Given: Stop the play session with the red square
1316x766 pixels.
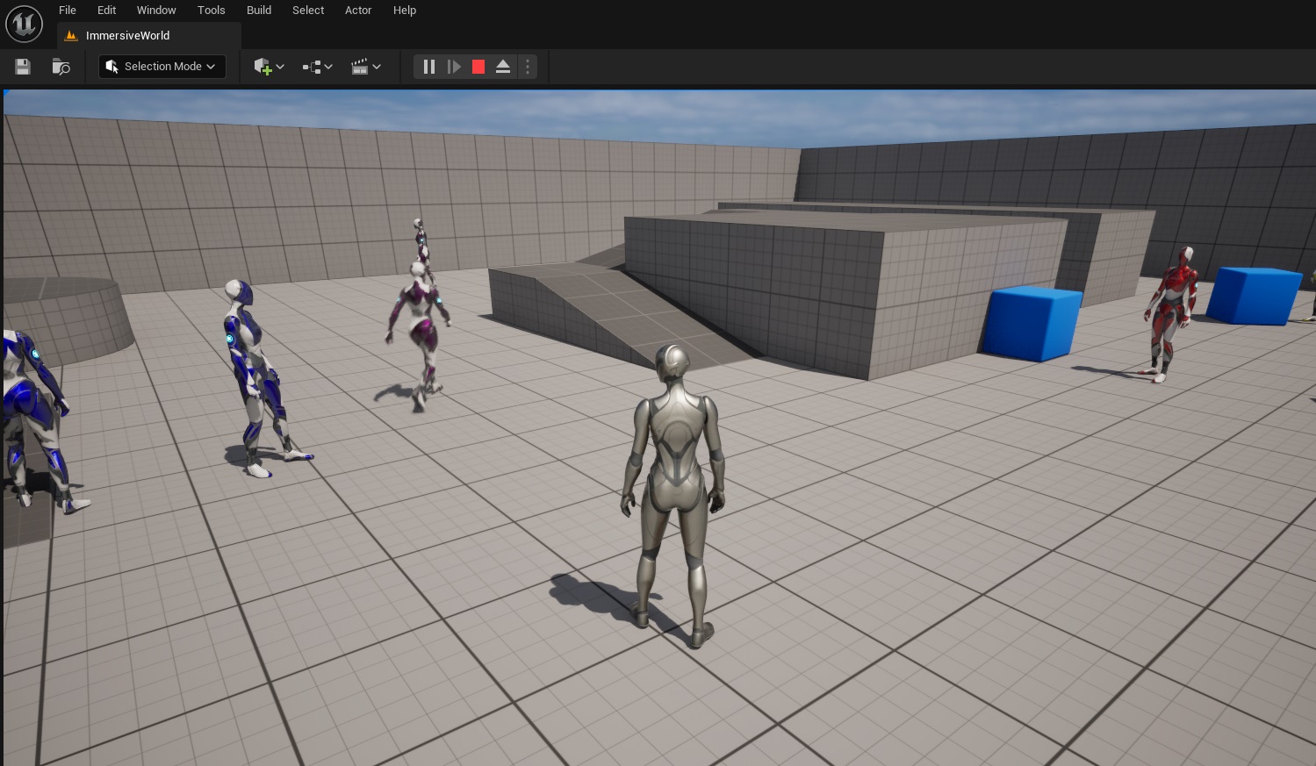Looking at the screenshot, I should pos(478,67).
